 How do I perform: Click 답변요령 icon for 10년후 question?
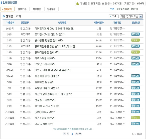[135, 106]
